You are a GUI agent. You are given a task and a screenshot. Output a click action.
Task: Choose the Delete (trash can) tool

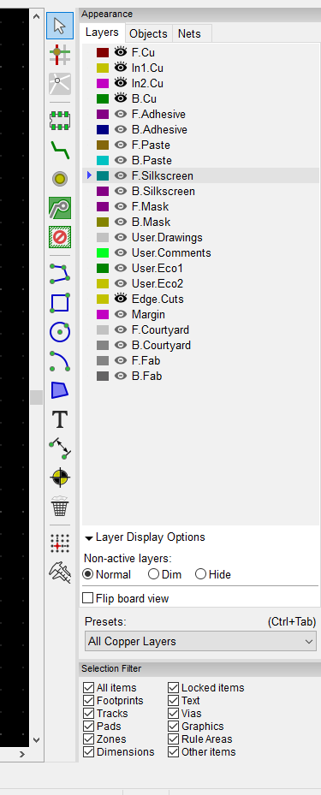[x=60, y=507]
